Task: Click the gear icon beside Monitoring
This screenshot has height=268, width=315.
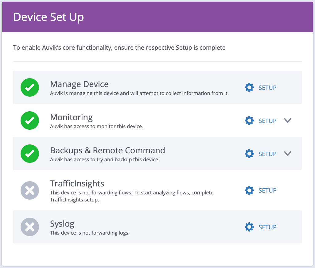Action: 249,121
